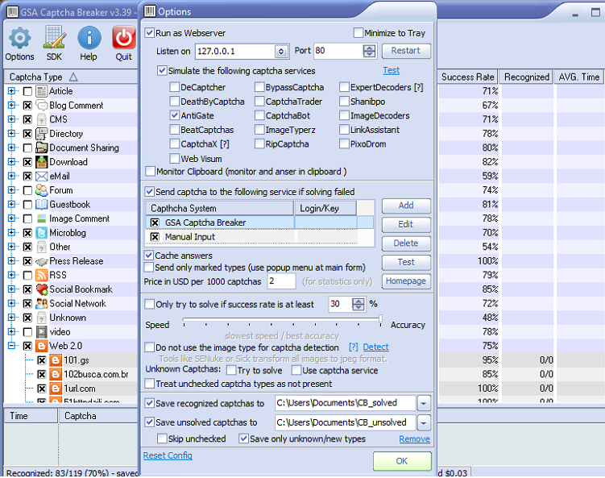The height and width of the screenshot is (478, 605).
Task: Select the Social Bookmark heart icon
Action: coord(41,289)
